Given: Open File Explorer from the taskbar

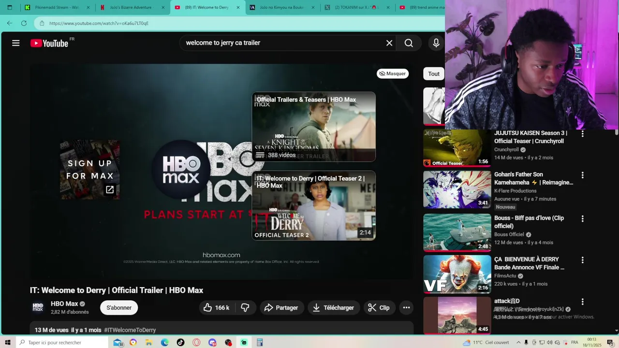Looking at the screenshot, I should coord(149,342).
